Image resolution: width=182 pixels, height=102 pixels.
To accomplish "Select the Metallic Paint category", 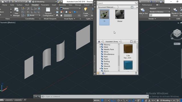I will pyautogui.click(x=109, y=49).
